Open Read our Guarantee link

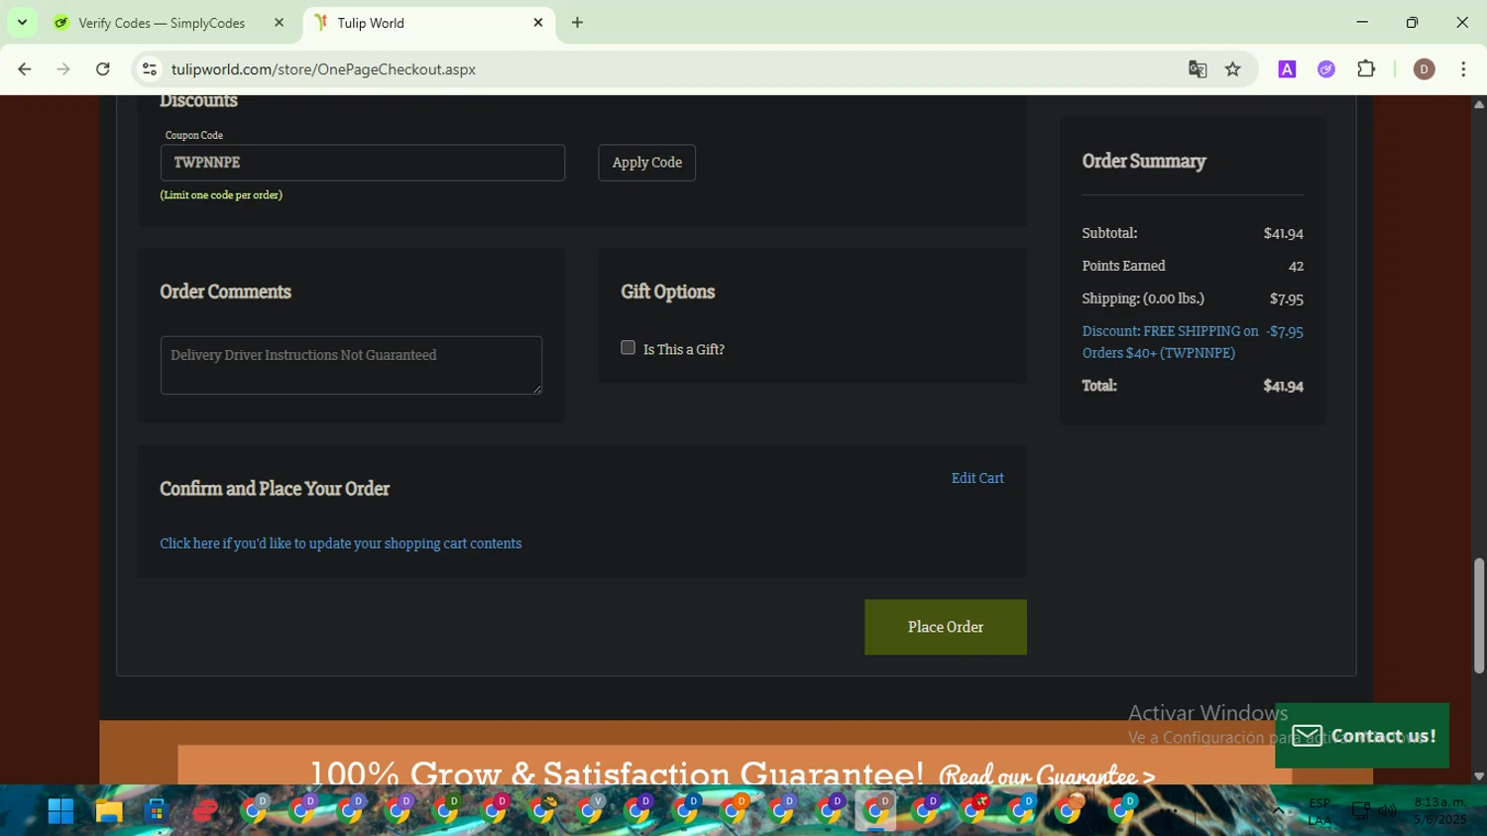coord(1047,775)
